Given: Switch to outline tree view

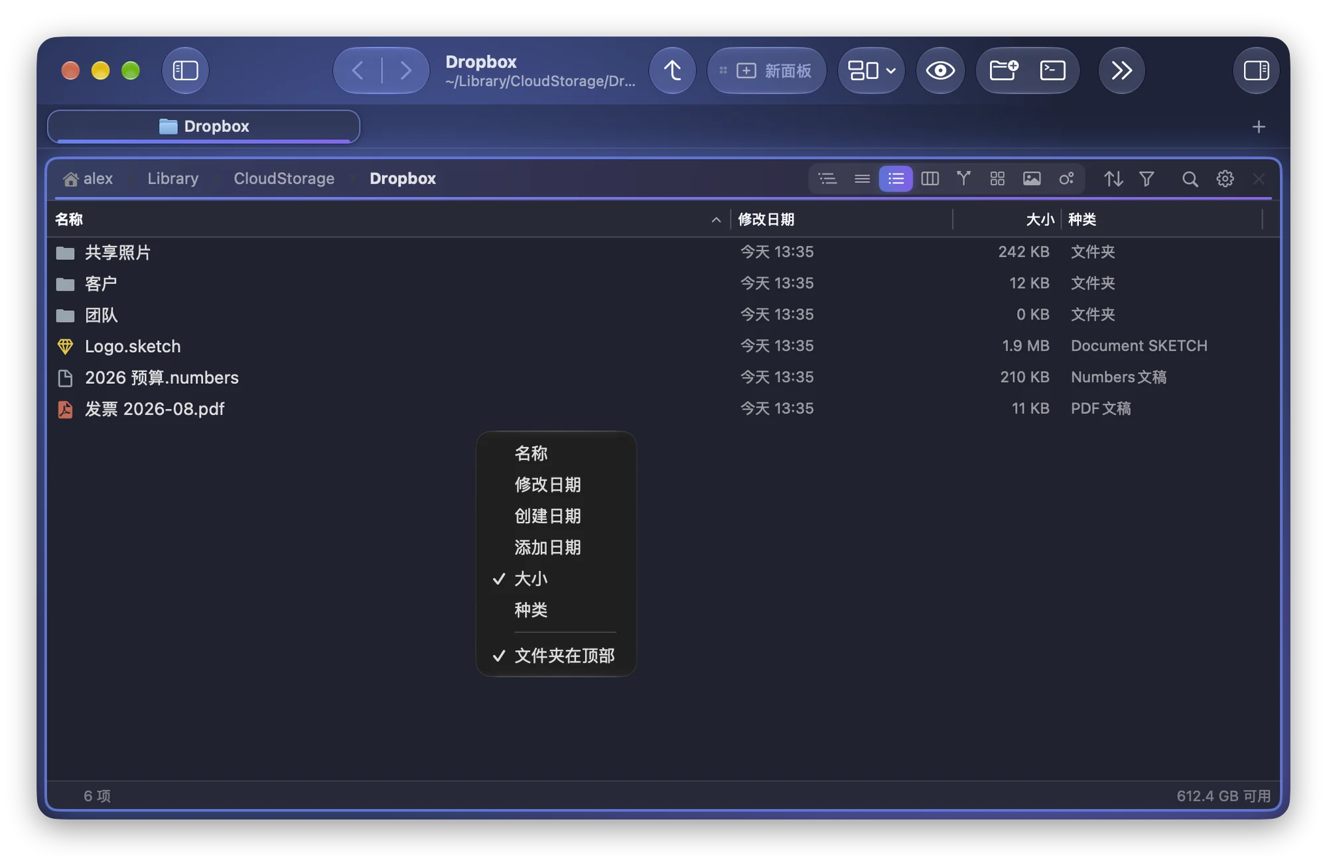Looking at the screenshot, I should [827, 178].
